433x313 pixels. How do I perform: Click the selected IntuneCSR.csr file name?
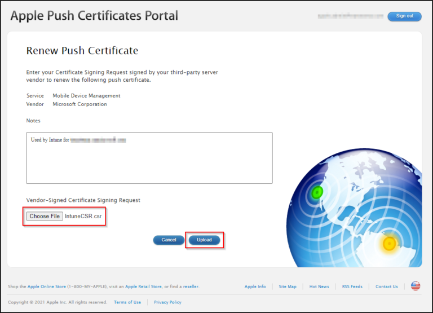84,216
